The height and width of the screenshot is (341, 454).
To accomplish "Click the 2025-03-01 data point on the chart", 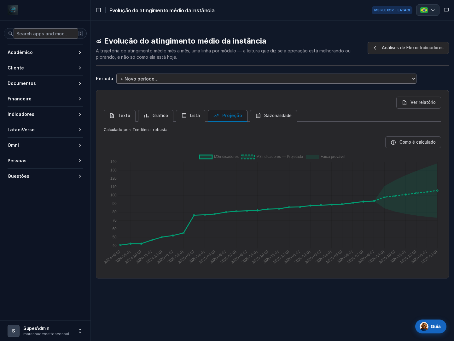I will click(194, 215).
